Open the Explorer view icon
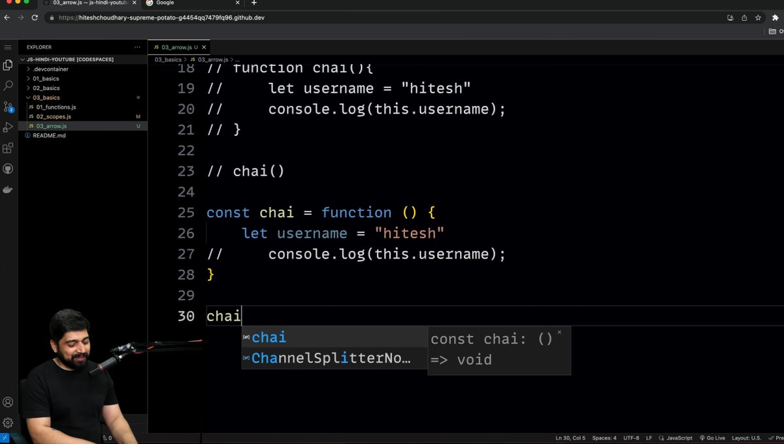This screenshot has height=444, width=784. pos(8,64)
